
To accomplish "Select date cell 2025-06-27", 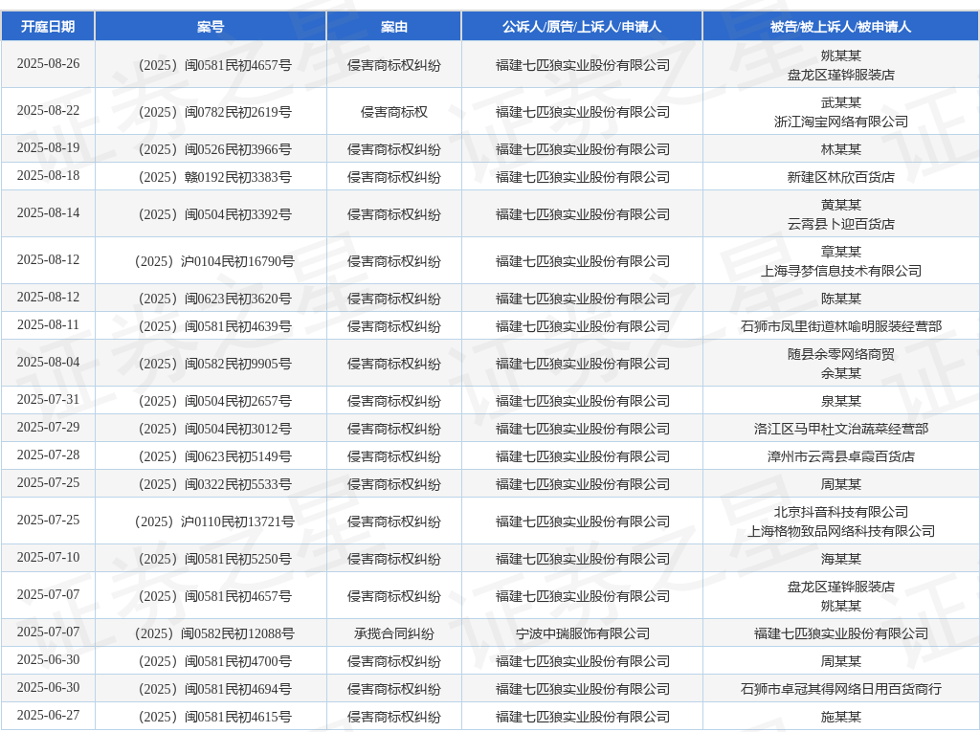I will tap(48, 716).
